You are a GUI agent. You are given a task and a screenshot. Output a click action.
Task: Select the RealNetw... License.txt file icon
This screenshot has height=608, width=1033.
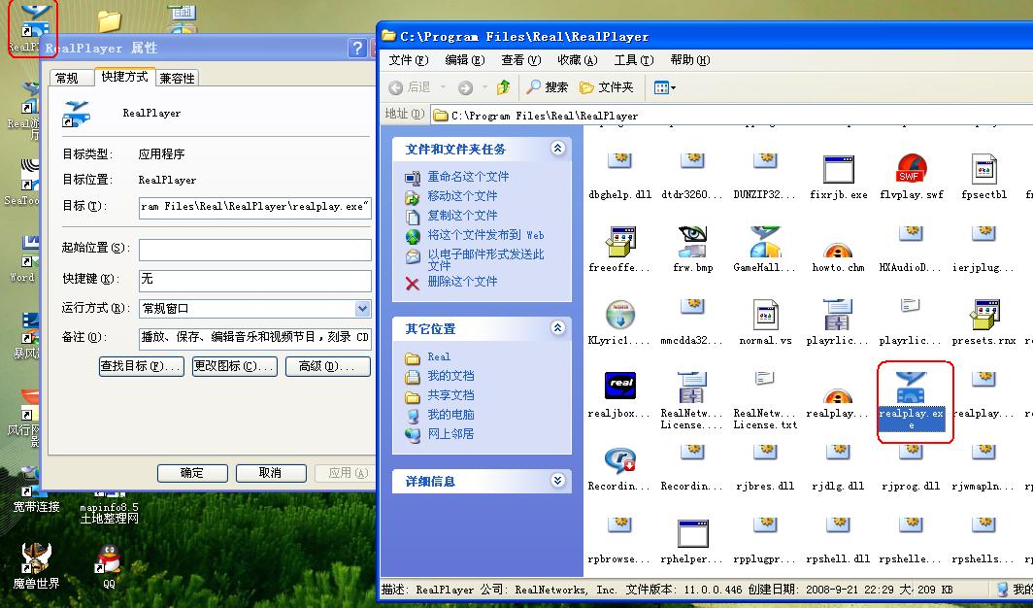(765, 379)
